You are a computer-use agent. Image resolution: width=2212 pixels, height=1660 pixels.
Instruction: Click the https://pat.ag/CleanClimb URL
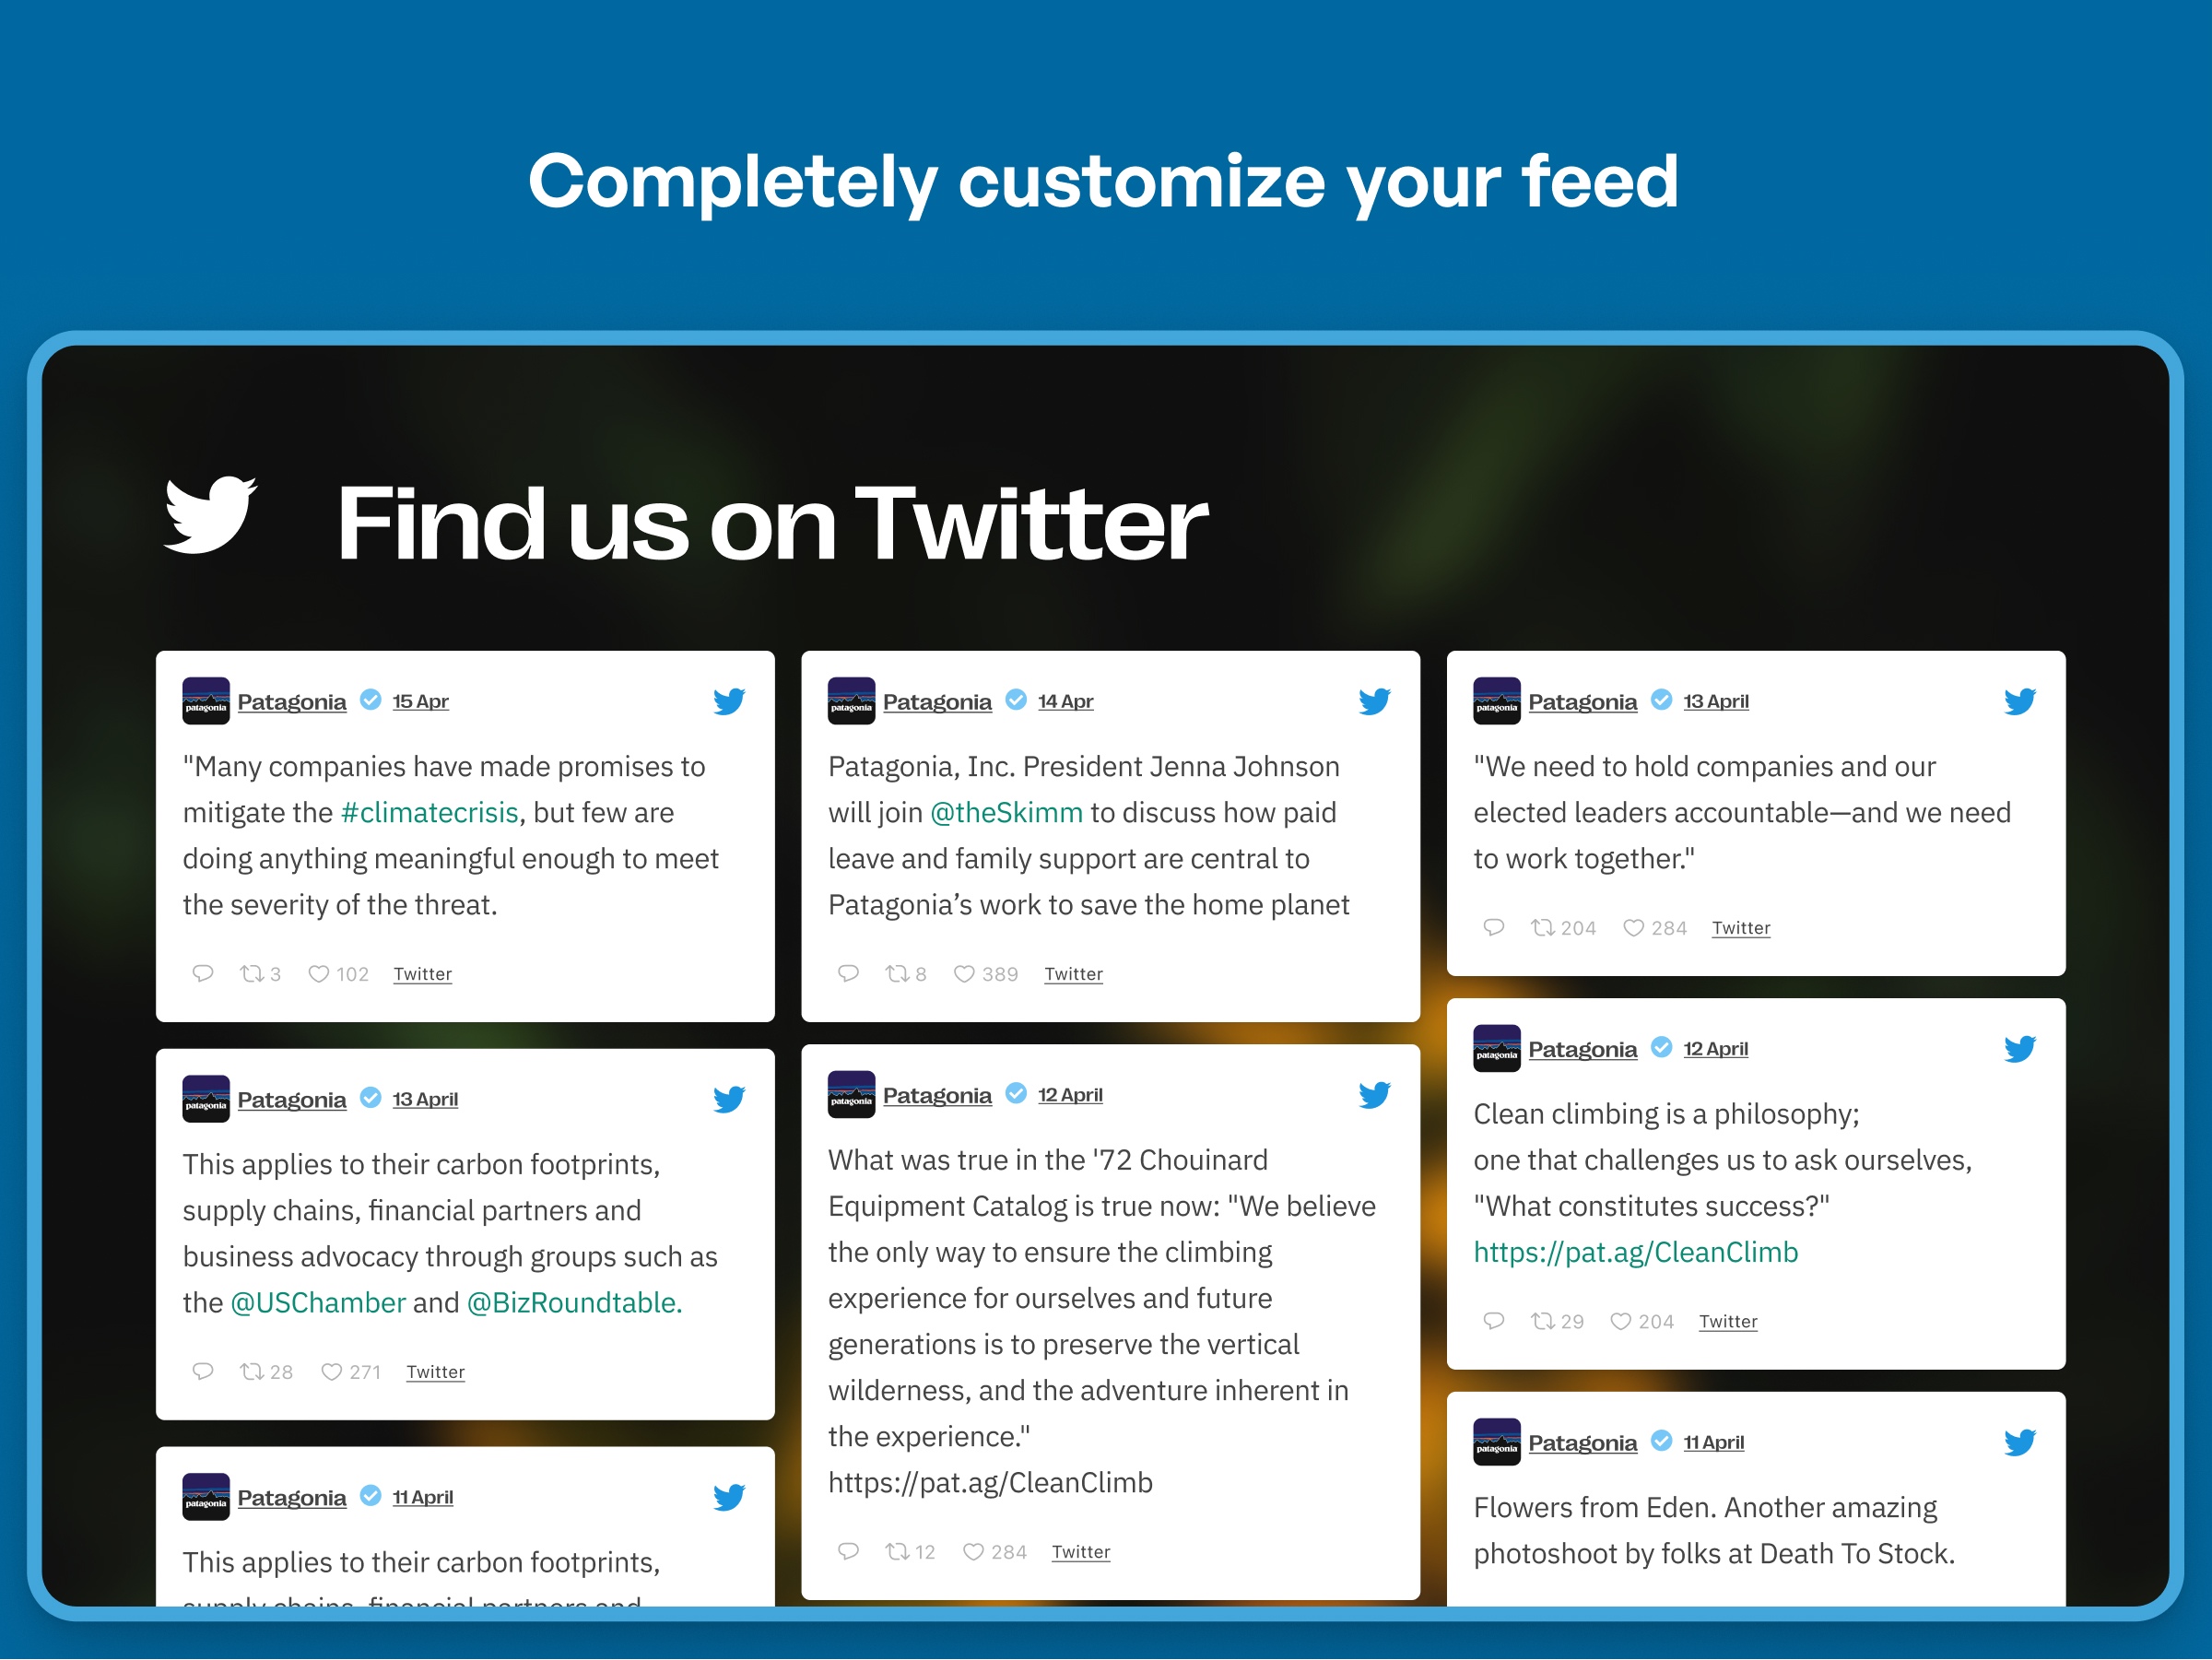(x=1637, y=1250)
